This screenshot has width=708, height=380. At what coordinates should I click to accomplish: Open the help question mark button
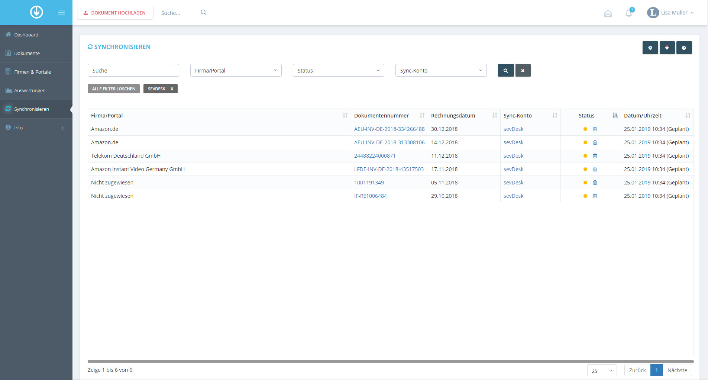684,48
